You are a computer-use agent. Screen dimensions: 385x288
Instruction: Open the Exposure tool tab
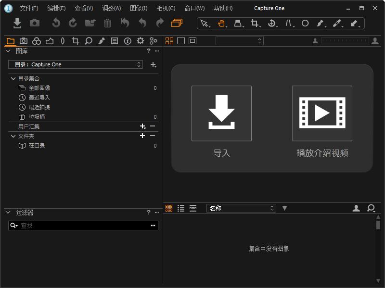(50, 41)
